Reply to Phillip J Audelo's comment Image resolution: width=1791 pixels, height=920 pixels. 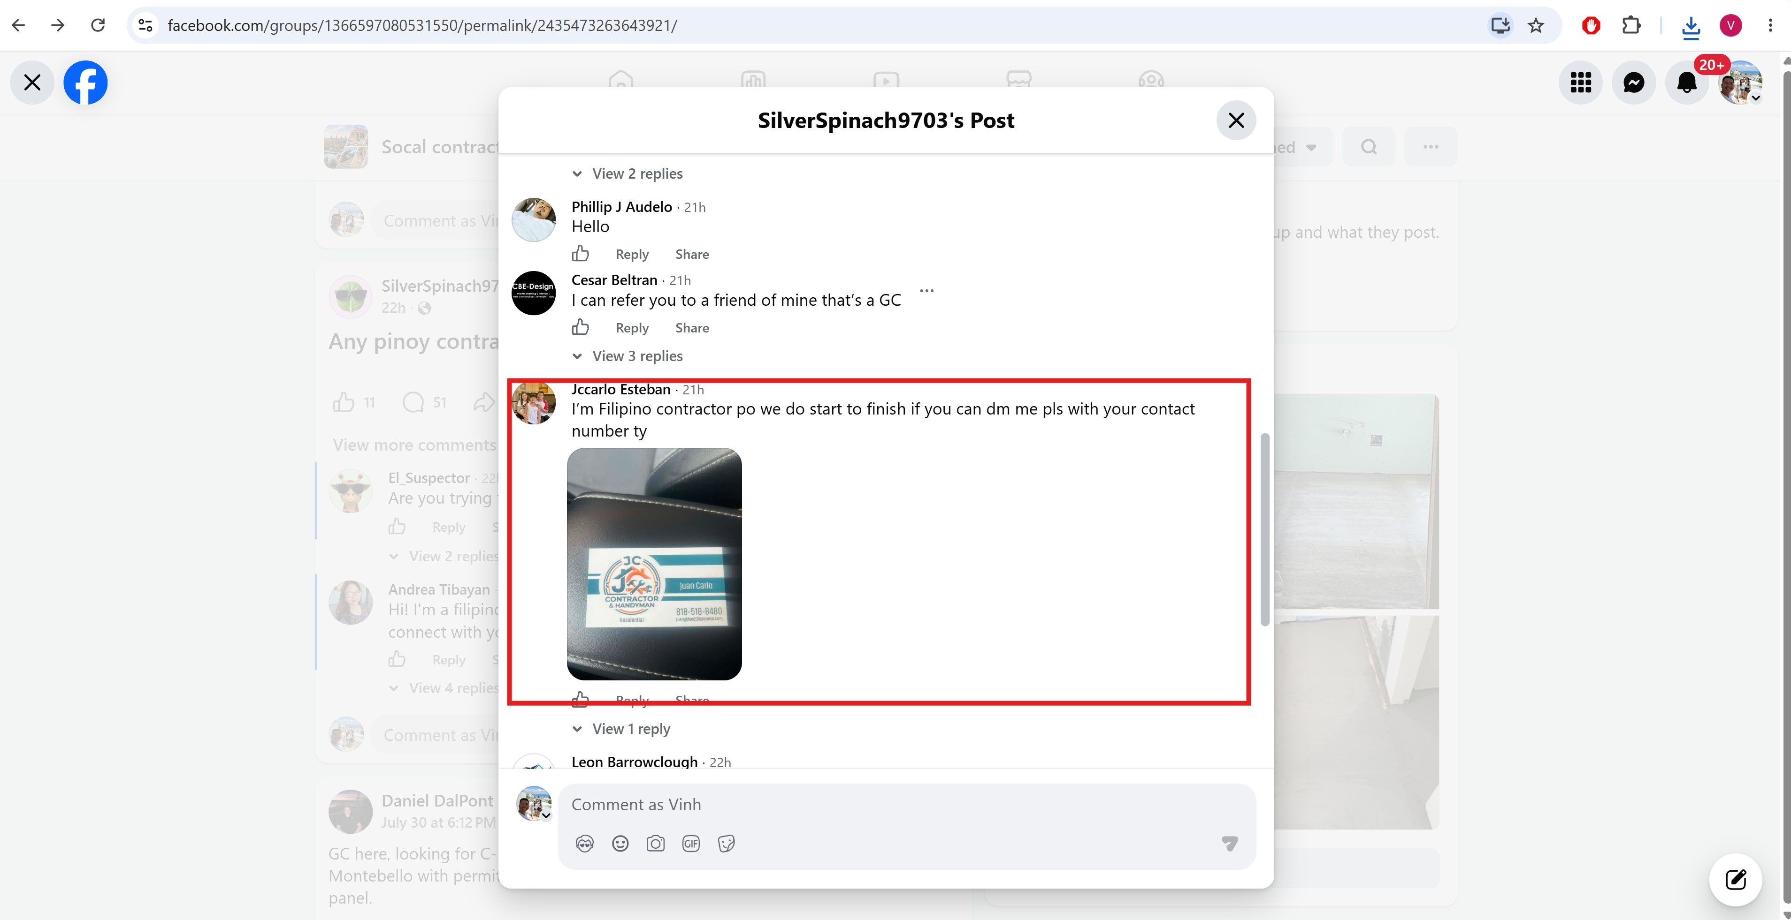click(x=632, y=254)
